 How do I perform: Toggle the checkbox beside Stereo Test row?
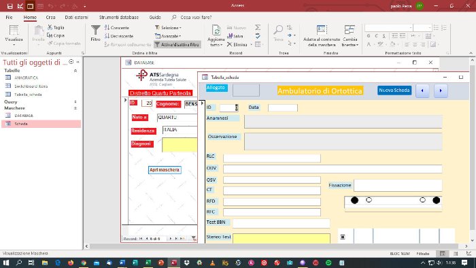343,237
